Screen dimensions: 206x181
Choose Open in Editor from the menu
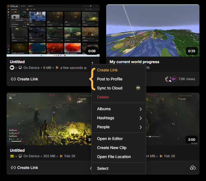(119, 139)
